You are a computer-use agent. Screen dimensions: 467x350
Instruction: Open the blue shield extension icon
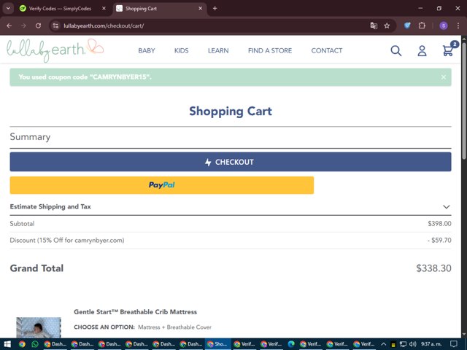click(407, 26)
